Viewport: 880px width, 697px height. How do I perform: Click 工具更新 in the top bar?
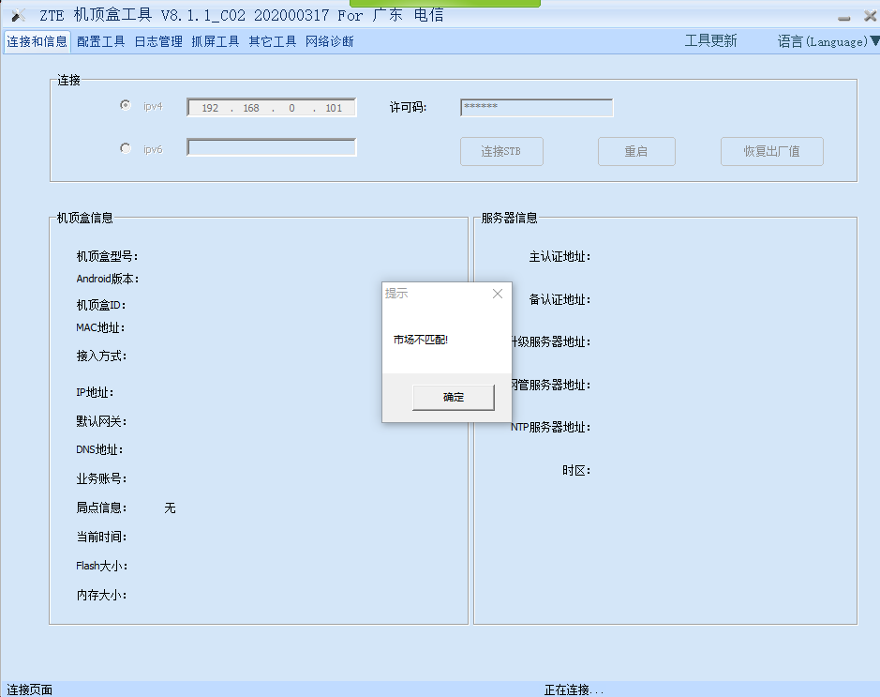coord(710,41)
